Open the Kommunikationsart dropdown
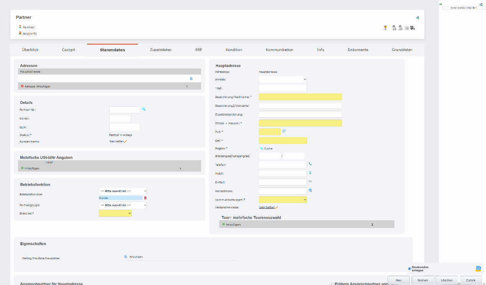The image size is (486, 285). [x=283, y=200]
